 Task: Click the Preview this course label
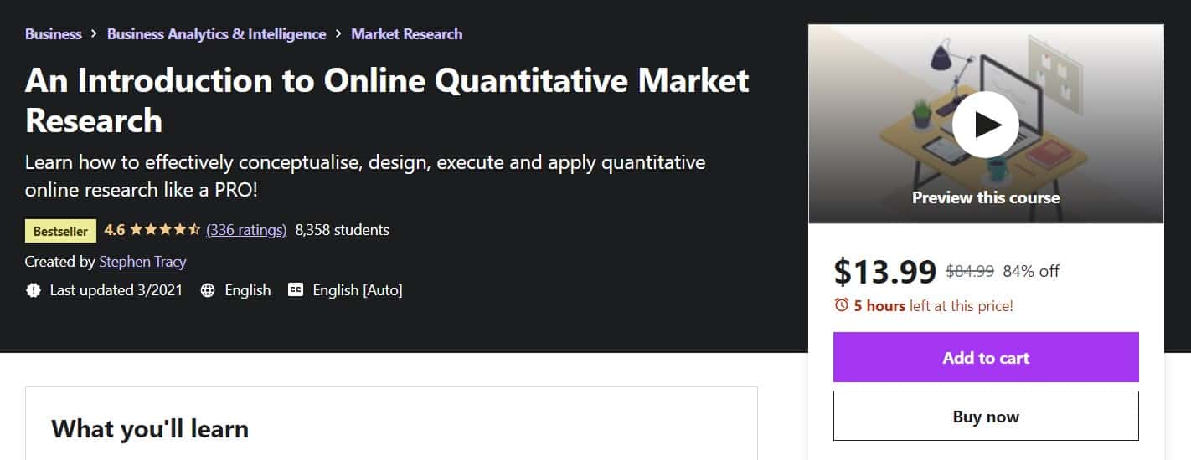(986, 198)
